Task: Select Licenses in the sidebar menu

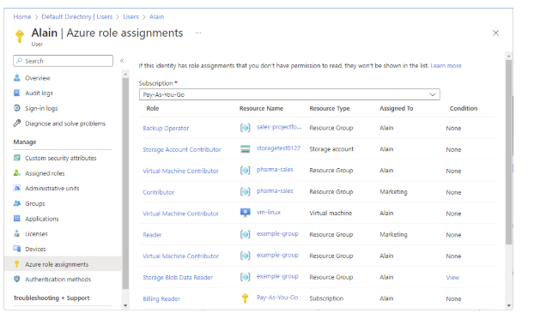Action: click(36, 234)
